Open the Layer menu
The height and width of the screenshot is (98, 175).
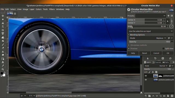point(32,9)
